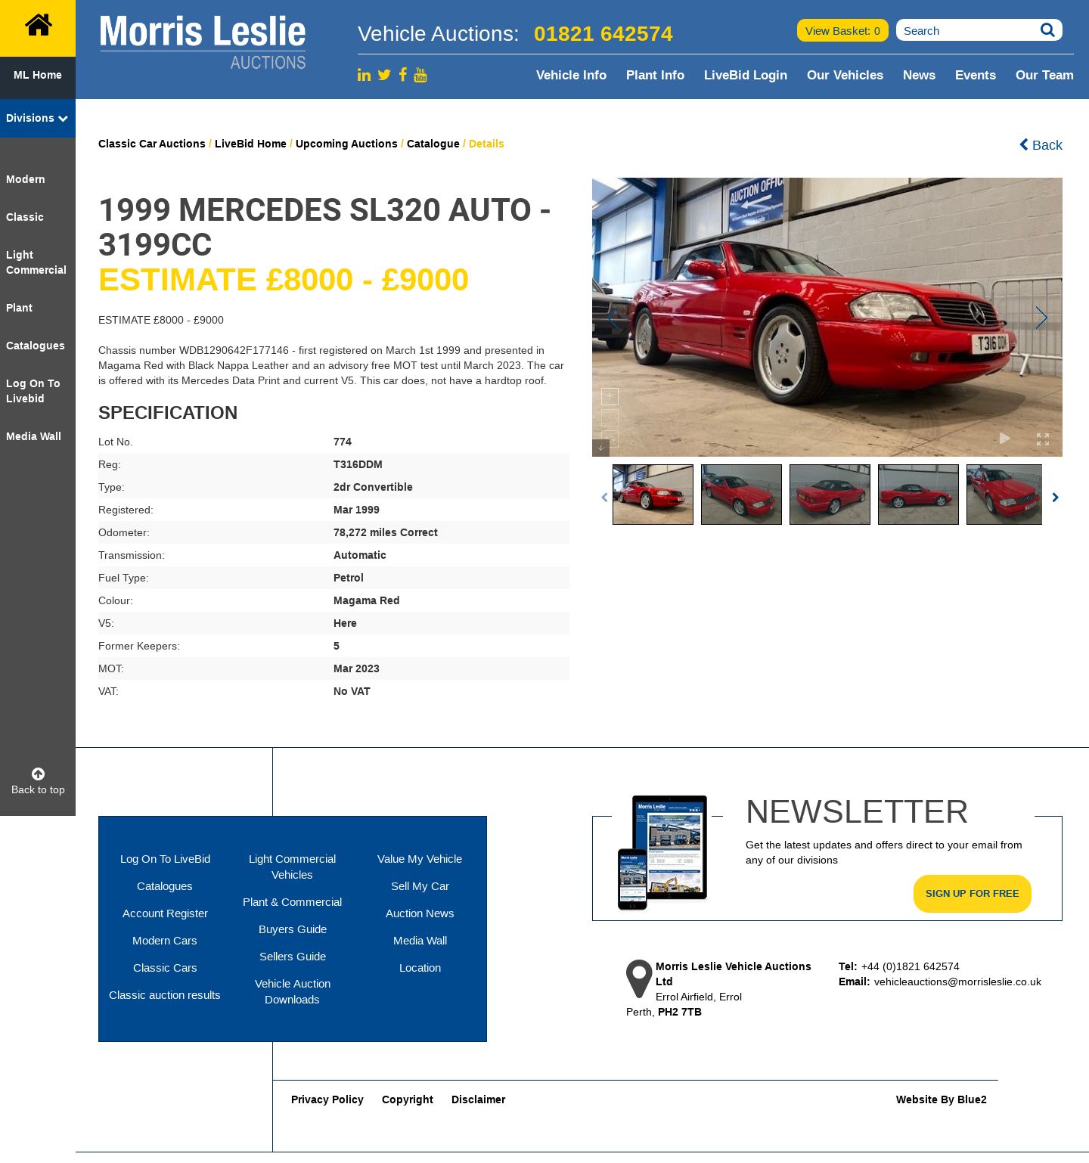
Task: Open Log On To Livebid sidebar link
Action: click(33, 391)
